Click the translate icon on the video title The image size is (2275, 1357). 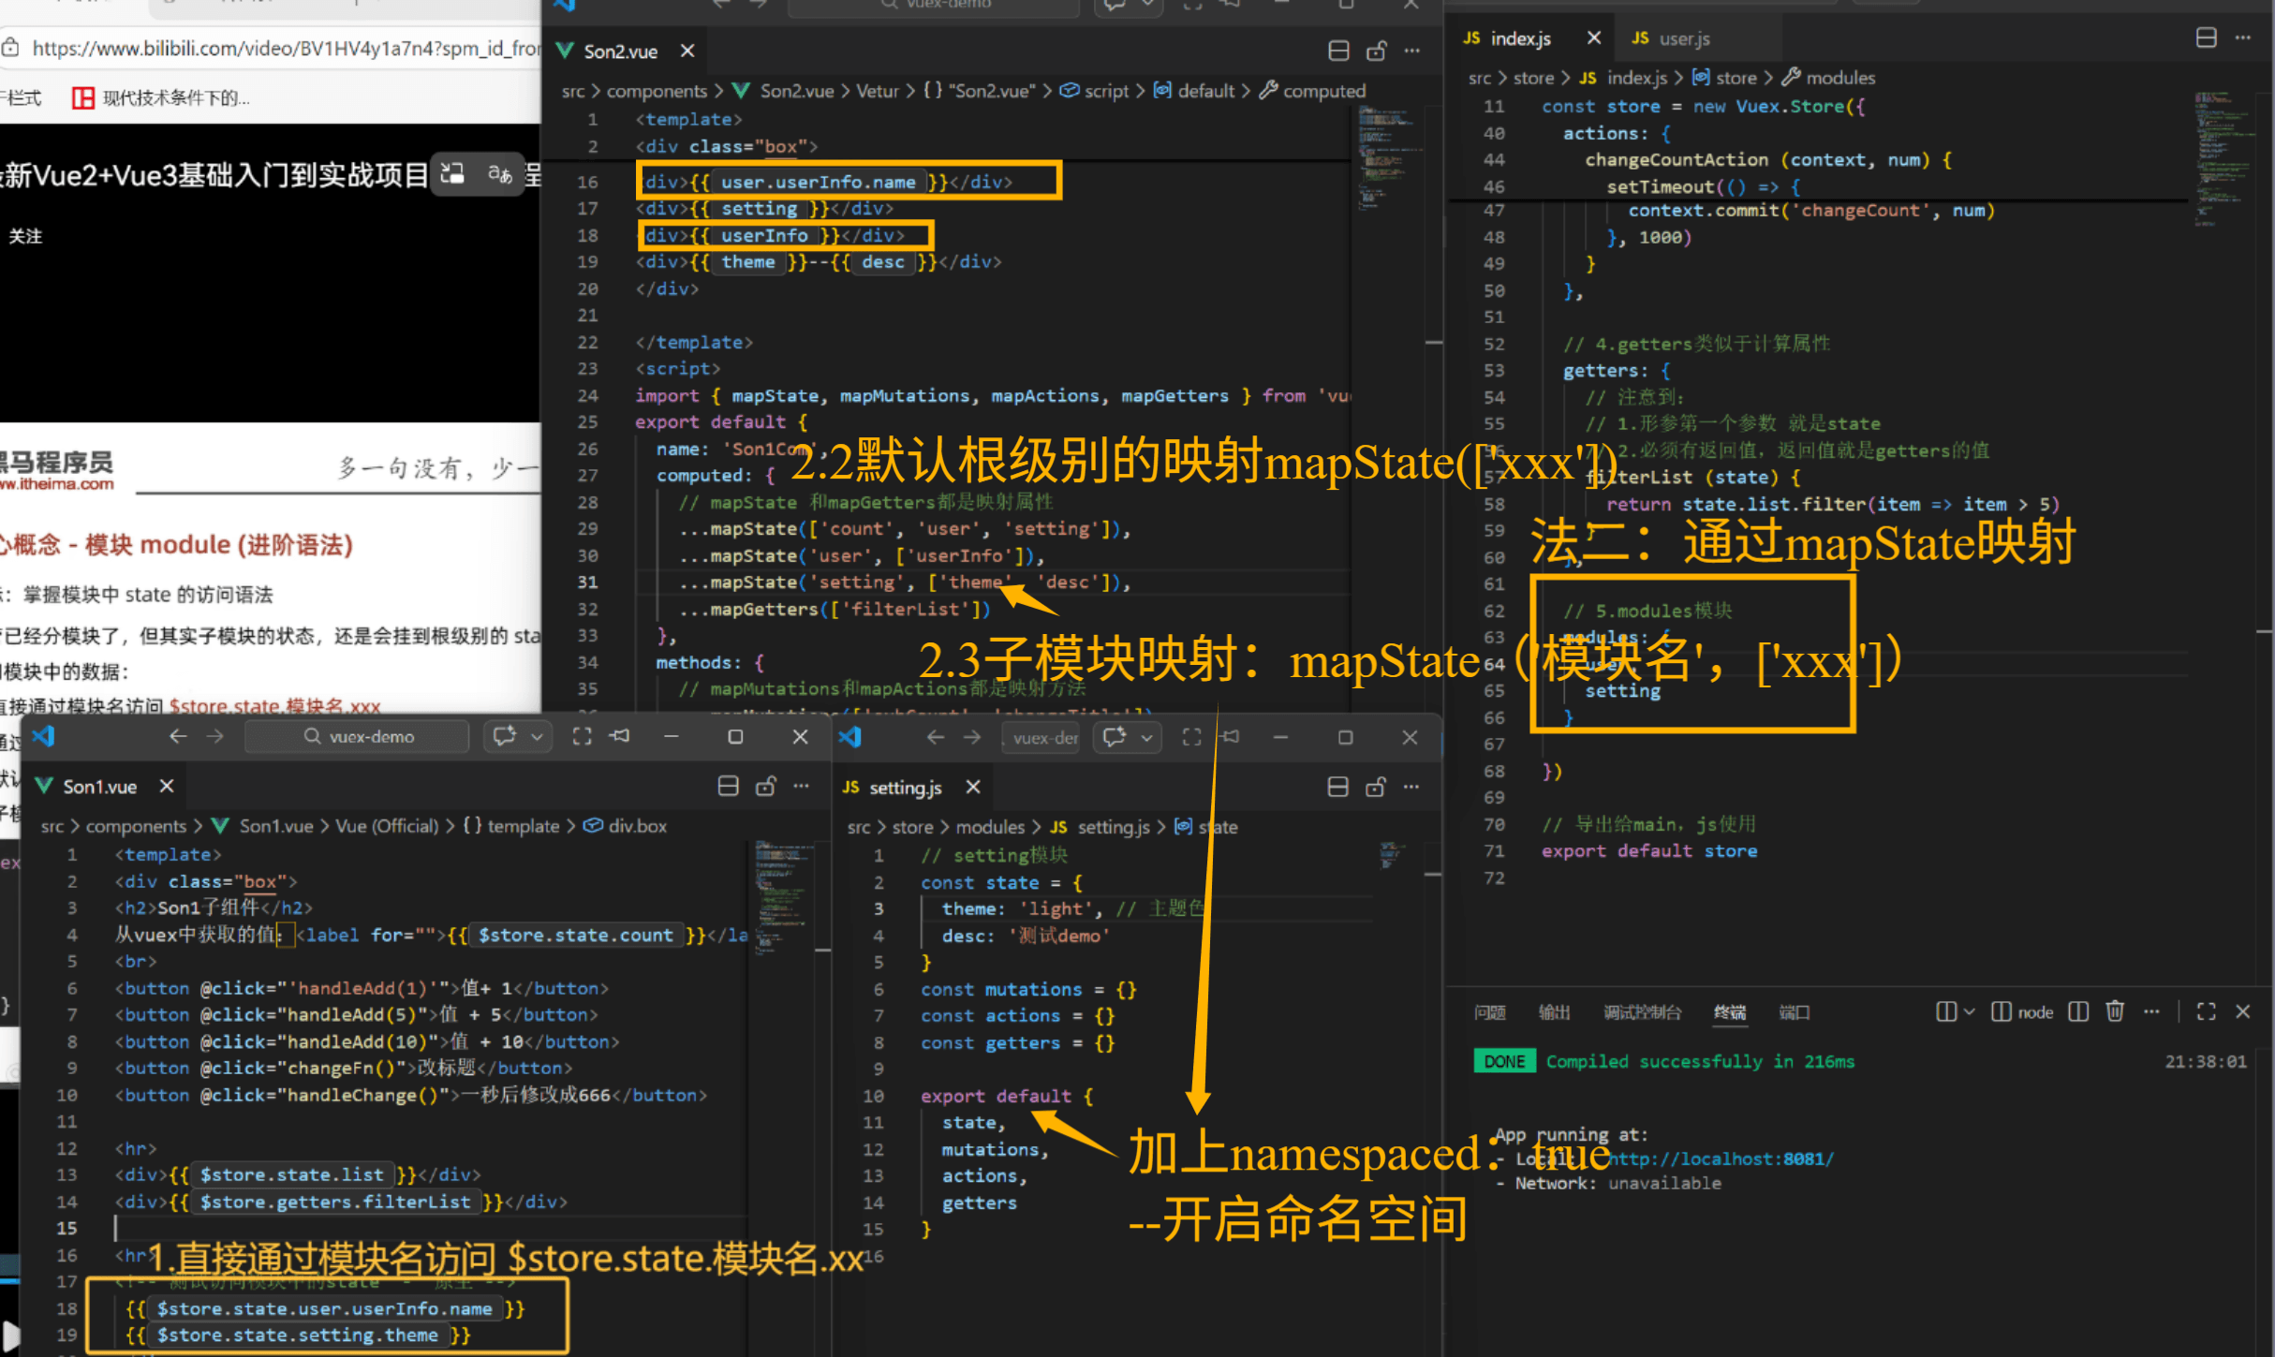(500, 175)
